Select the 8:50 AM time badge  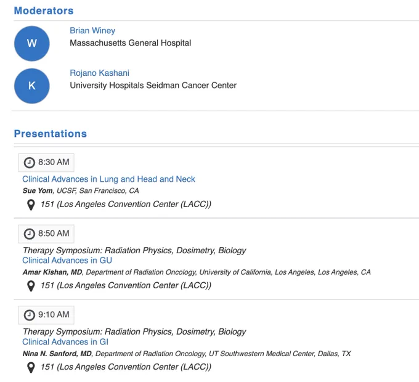click(46, 234)
